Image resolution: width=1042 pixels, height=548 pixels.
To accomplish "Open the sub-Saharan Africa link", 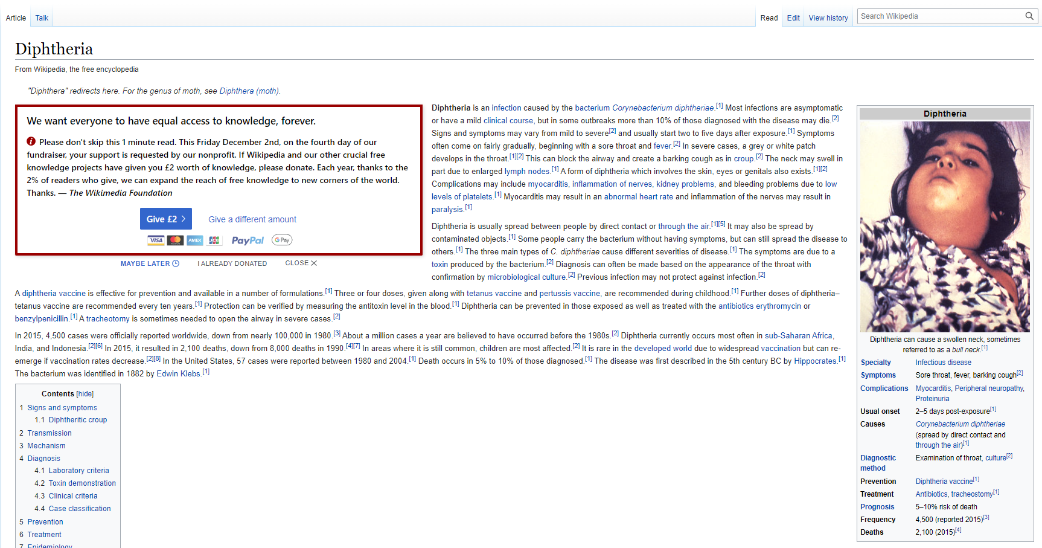I will click(799, 336).
